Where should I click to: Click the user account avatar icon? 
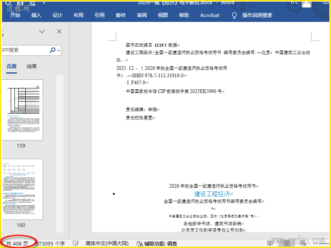[307, 4]
